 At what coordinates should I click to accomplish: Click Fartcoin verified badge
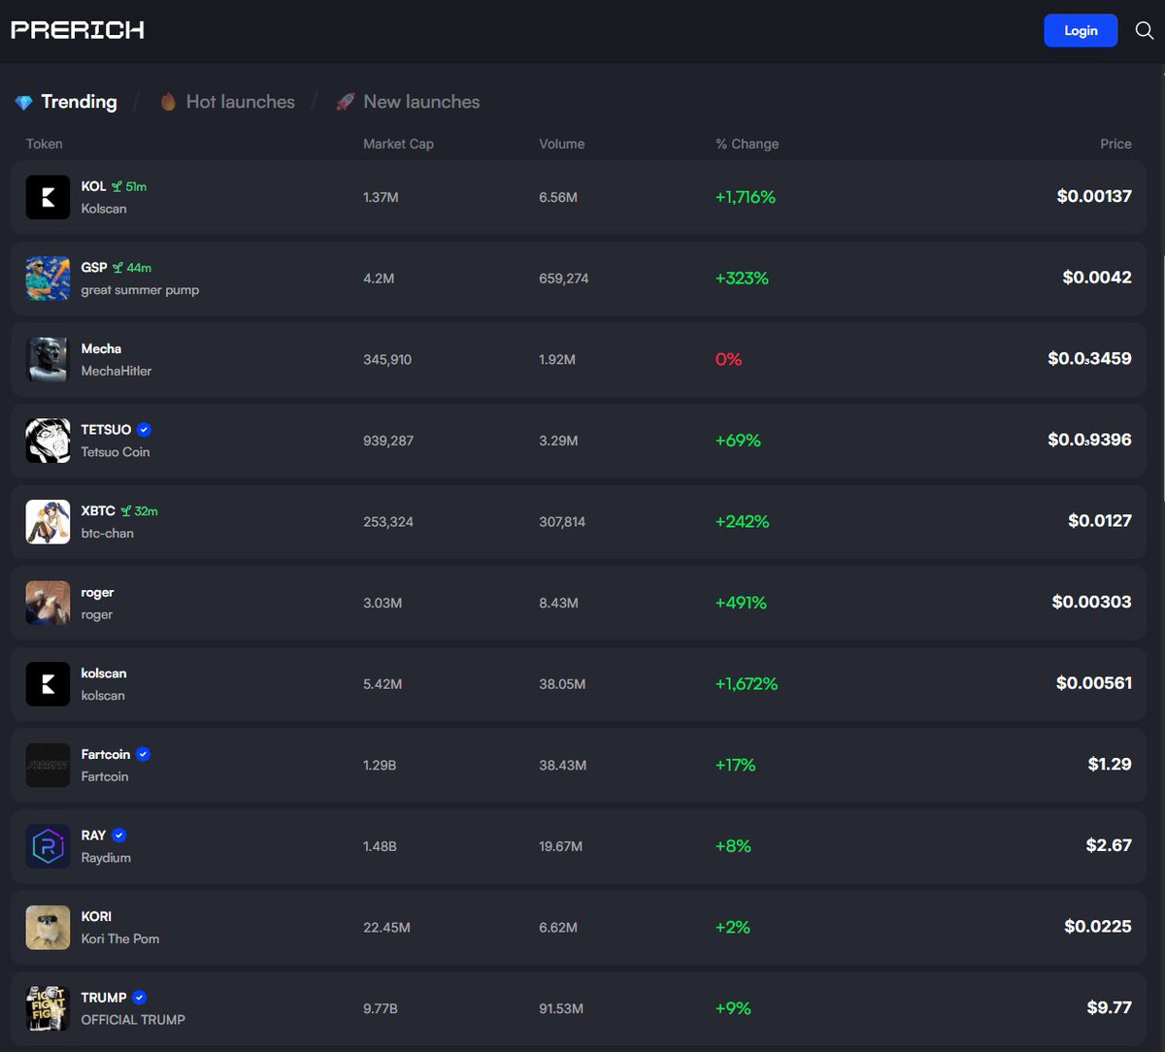(x=143, y=754)
